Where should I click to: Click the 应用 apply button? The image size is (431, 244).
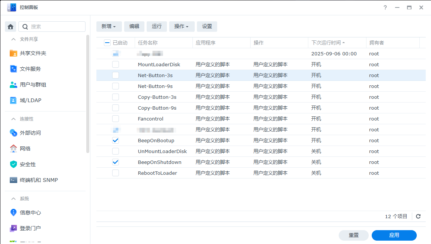394,235
